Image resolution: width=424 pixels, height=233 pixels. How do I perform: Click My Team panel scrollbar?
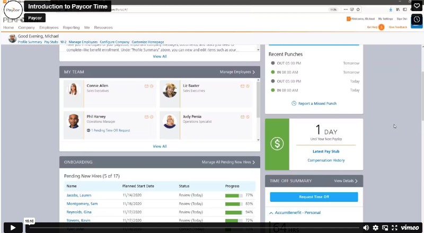coord(258,100)
